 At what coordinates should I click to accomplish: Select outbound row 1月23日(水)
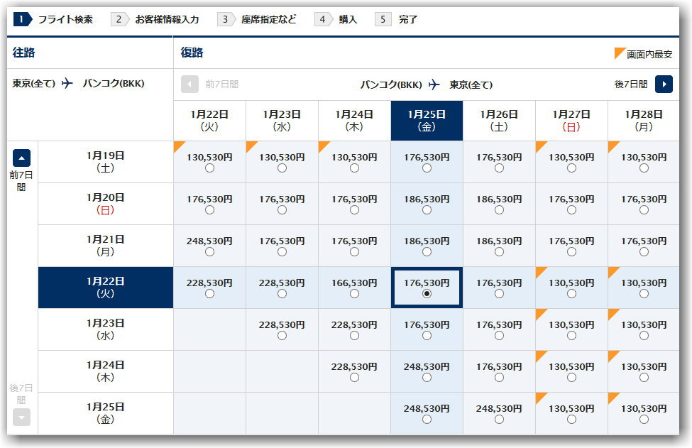click(106, 329)
